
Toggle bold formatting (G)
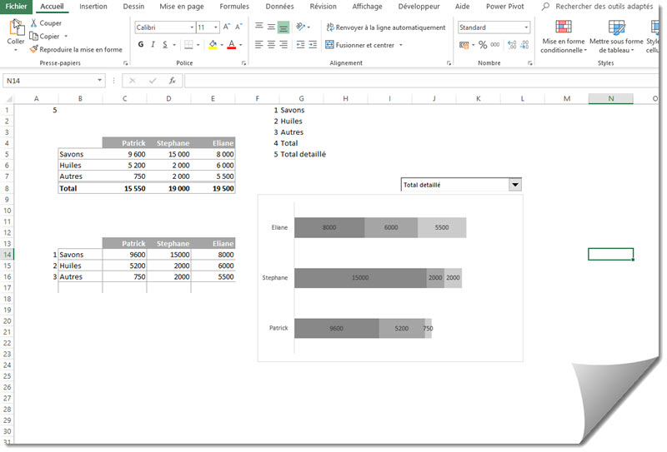[x=141, y=45]
